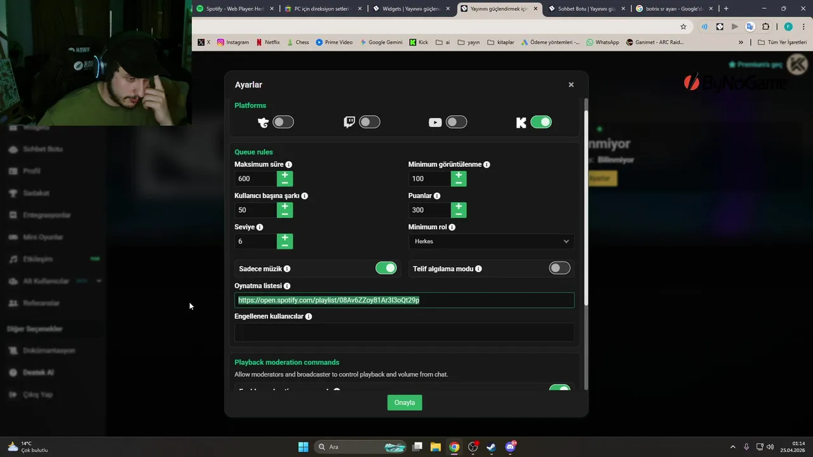The width and height of the screenshot is (813, 457).
Task: Show info tooltip for Puanlar
Action: tap(437, 195)
